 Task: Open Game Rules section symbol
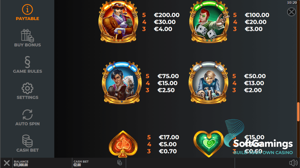pos(27,62)
